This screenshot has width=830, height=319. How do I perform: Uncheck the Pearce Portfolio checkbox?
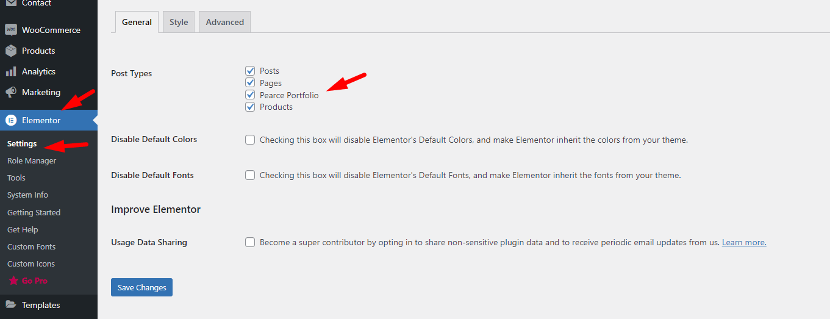point(250,95)
